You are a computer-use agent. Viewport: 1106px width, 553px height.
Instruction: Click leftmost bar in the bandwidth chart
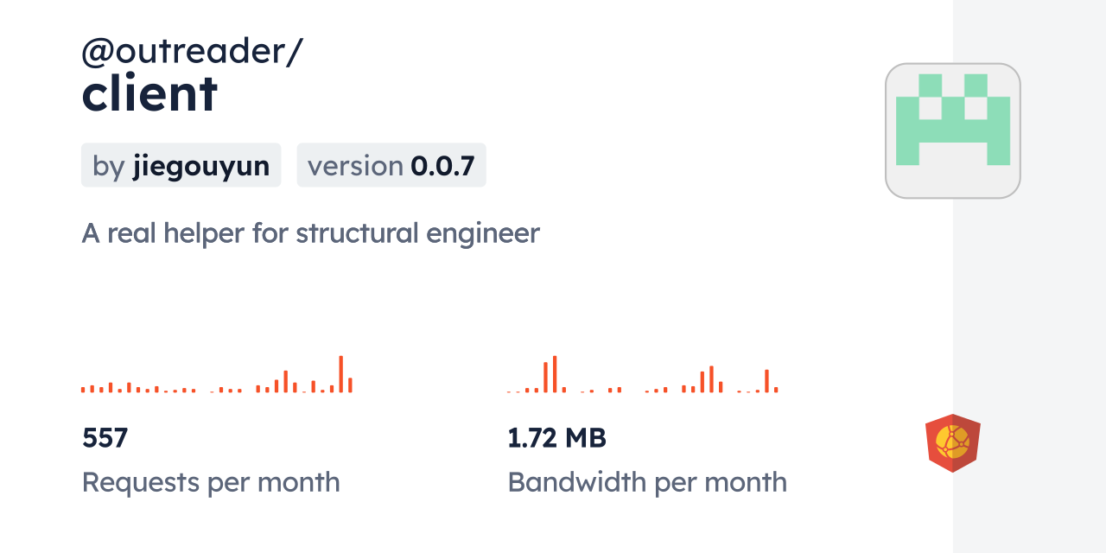pyautogui.click(x=509, y=391)
